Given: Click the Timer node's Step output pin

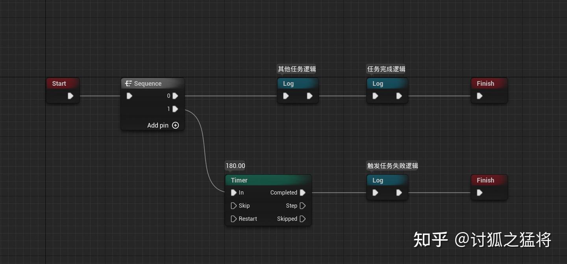Looking at the screenshot, I should pos(302,205).
